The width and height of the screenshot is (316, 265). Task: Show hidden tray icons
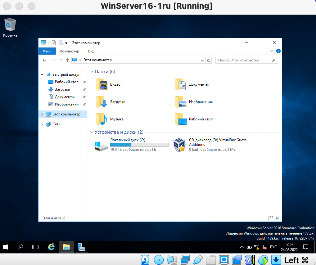point(242,247)
